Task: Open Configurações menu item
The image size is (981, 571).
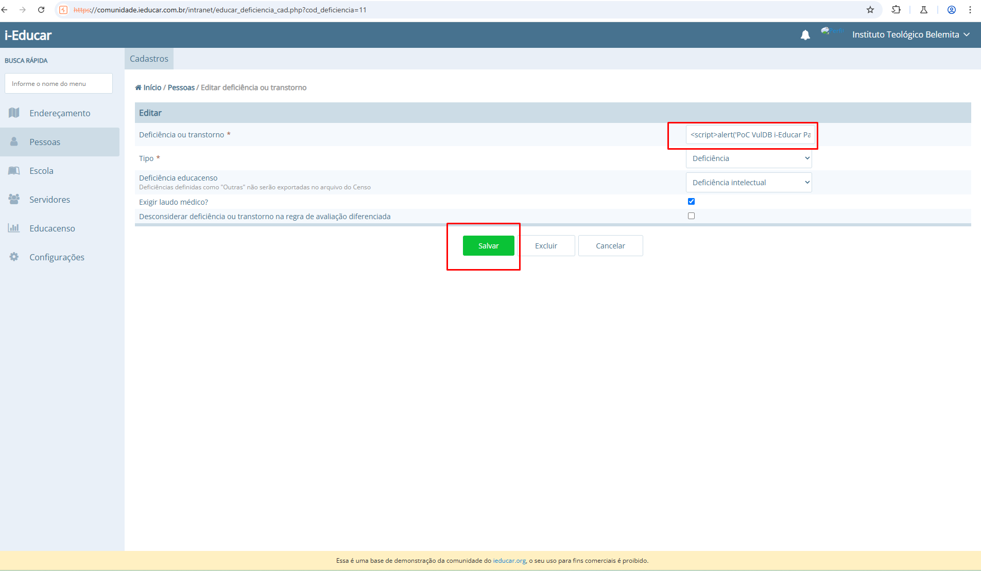Action: coord(60,257)
